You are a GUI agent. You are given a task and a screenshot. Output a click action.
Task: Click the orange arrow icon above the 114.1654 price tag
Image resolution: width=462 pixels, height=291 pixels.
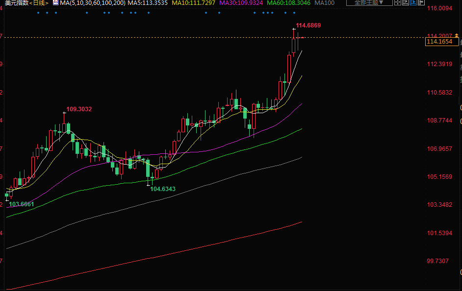click(457, 36)
